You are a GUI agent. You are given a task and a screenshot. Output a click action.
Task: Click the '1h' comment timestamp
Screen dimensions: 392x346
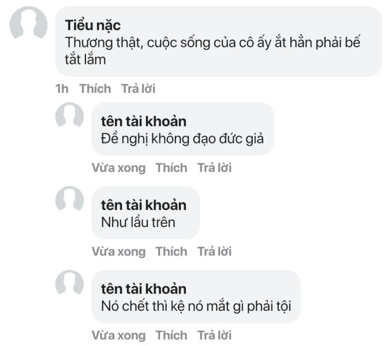[x=62, y=89]
